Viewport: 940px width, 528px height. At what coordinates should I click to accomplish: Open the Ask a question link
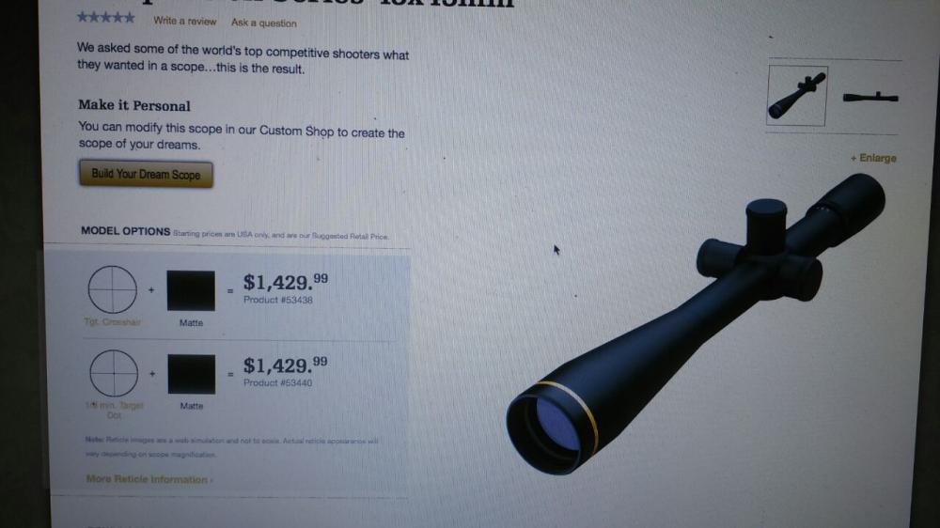point(264,23)
